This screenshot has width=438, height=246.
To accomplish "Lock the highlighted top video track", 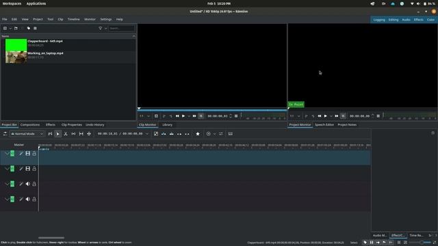I will pos(34,153).
